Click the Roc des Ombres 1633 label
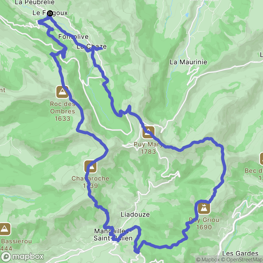 click(x=62, y=111)
